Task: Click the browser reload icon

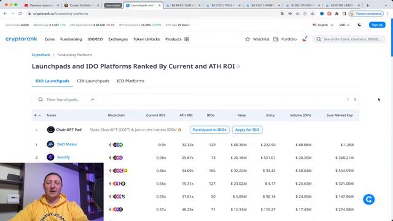Action: (x=20, y=14)
